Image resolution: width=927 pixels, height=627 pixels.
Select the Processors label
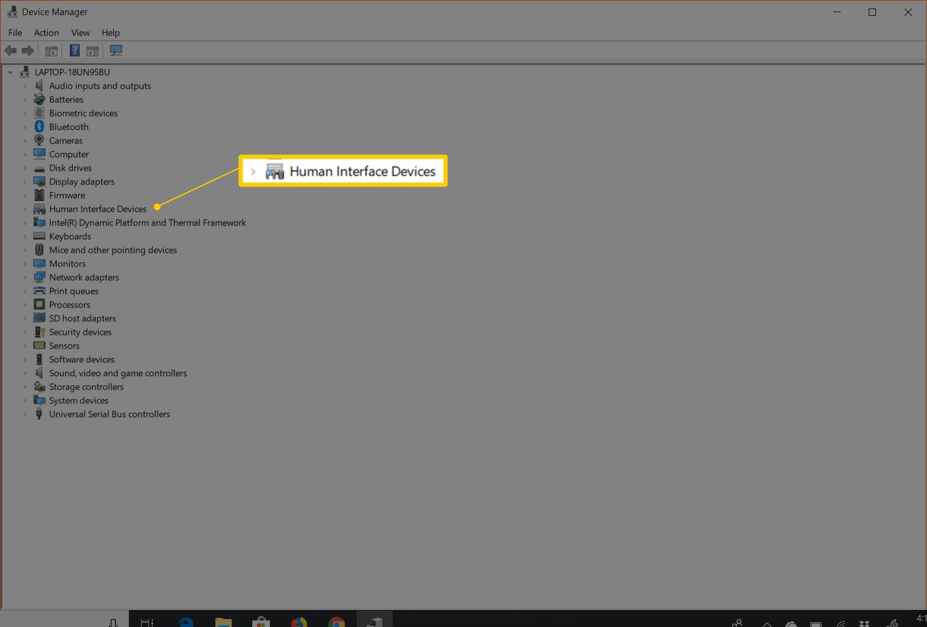[x=69, y=304]
